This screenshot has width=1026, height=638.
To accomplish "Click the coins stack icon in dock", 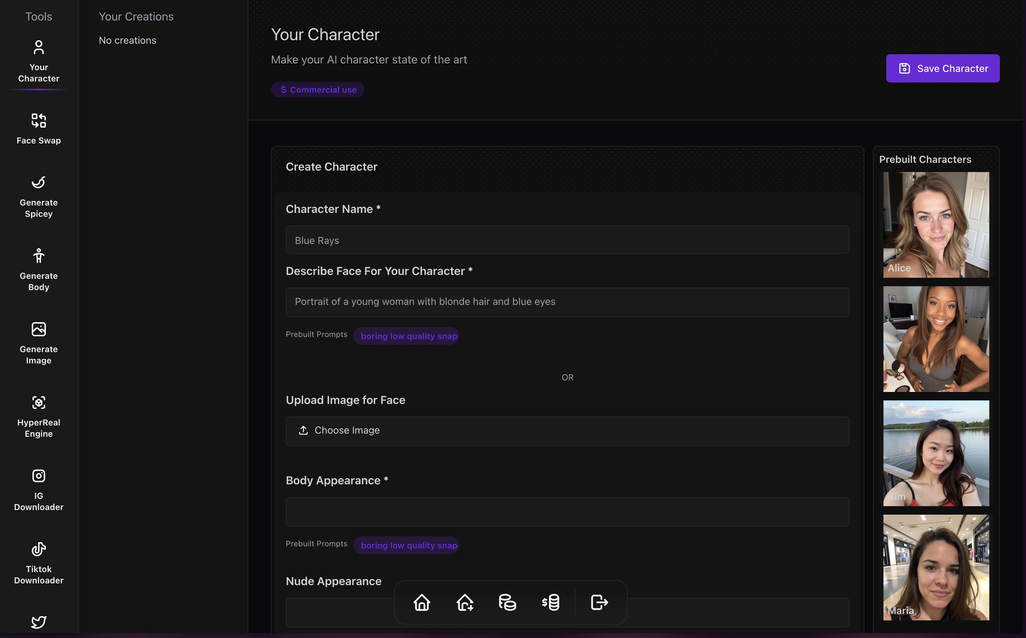I will click(507, 602).
